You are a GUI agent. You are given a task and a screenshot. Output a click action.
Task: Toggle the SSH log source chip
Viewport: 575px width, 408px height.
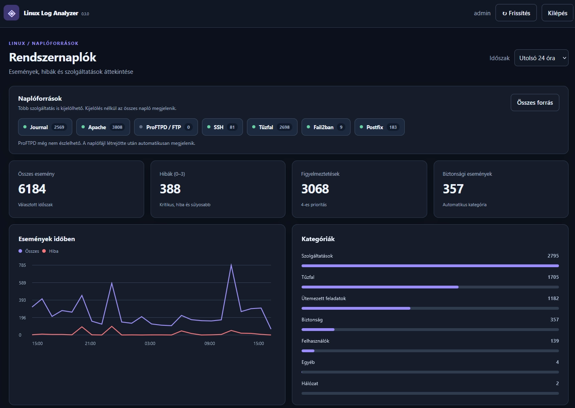coord(222,127)
